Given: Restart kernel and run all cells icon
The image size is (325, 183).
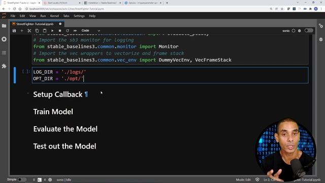Looking at the screenshot, I should coord(75,30).
